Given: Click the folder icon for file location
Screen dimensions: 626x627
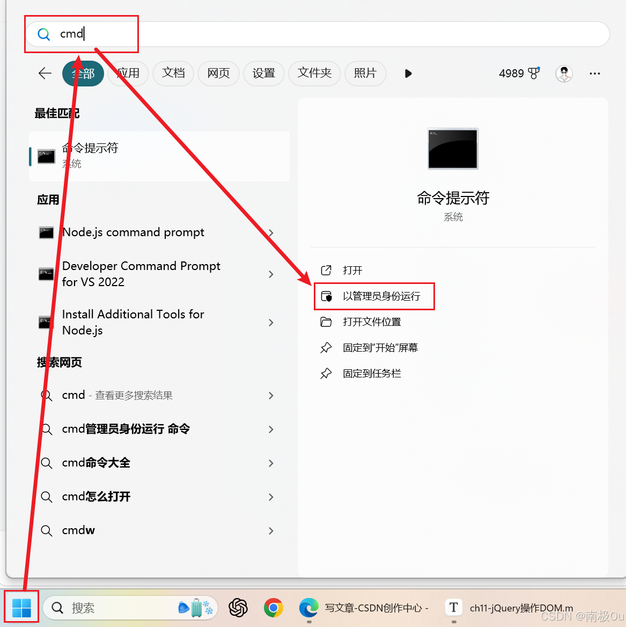Looking at the screenshot, I should click(x=326, y=322).
